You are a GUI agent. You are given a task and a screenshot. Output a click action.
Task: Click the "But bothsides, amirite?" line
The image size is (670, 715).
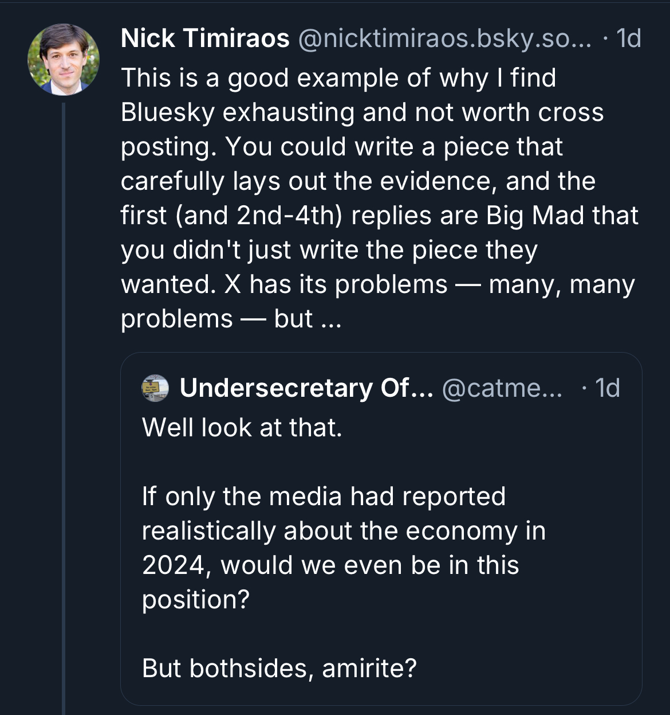279,669
